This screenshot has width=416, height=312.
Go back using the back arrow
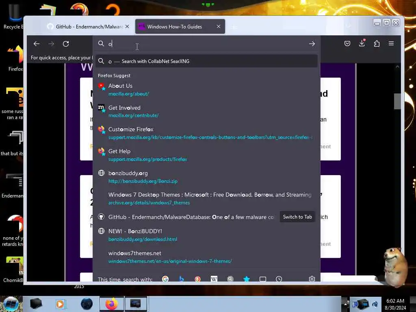pos(36,44)
